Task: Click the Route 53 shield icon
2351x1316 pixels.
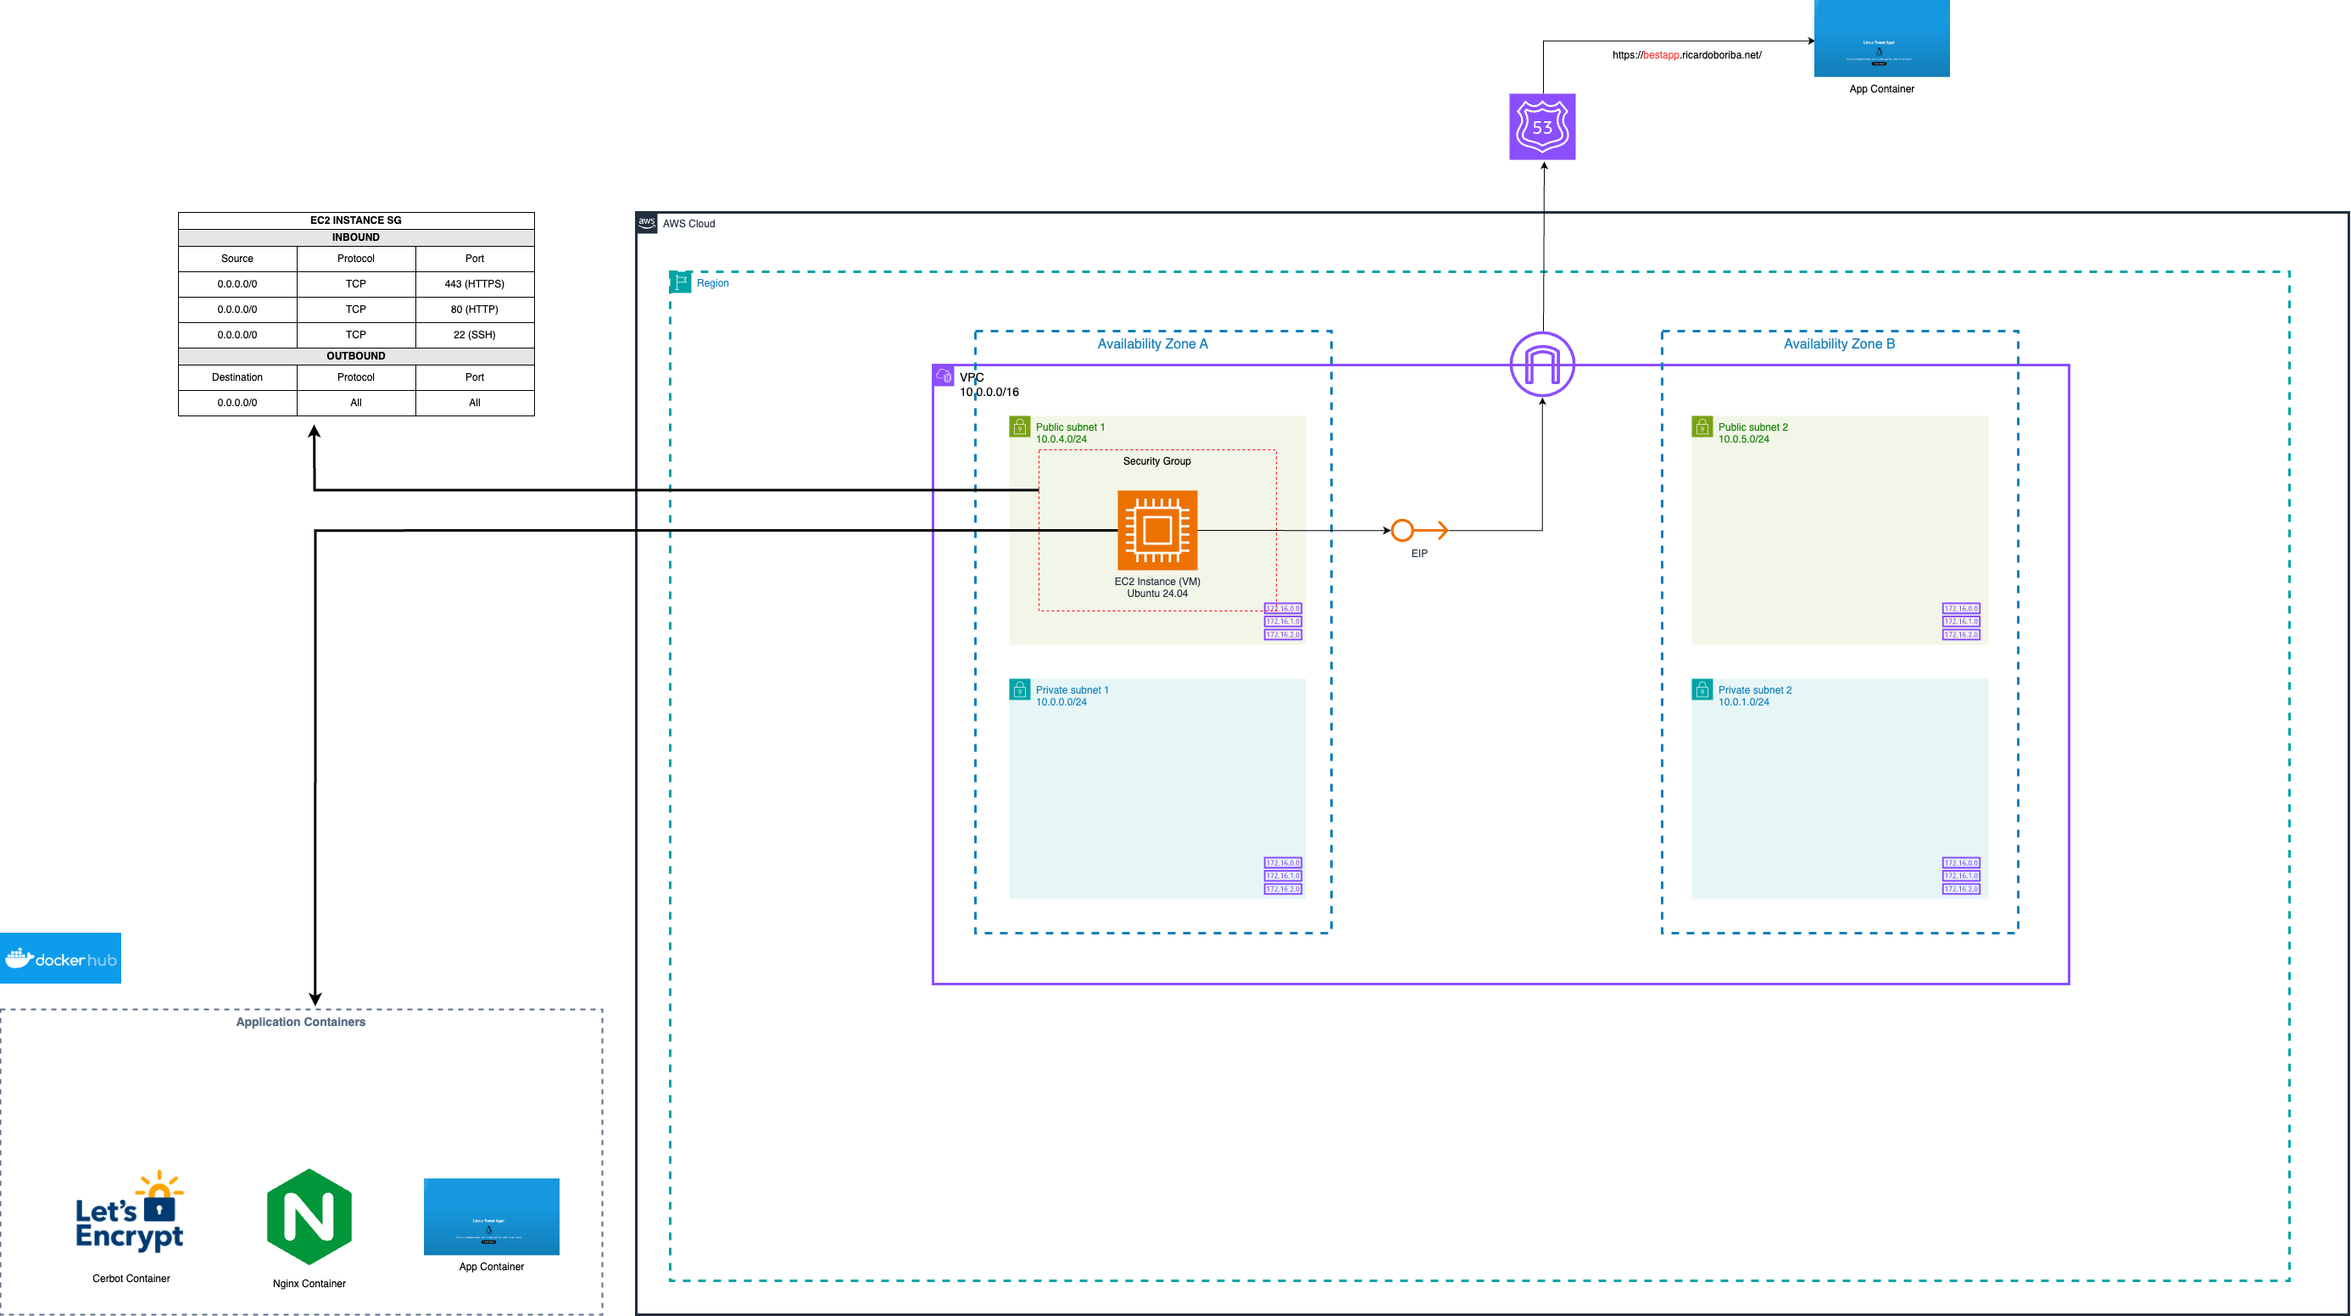Action: [1542, 127]
